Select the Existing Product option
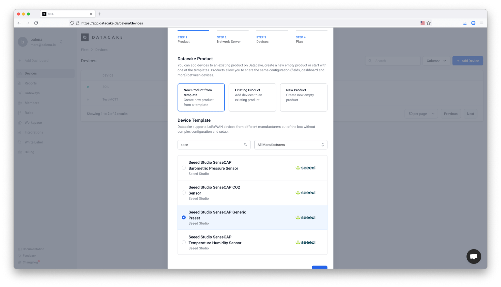This screenshot has height=287, width=501. [x=252, y=97]
